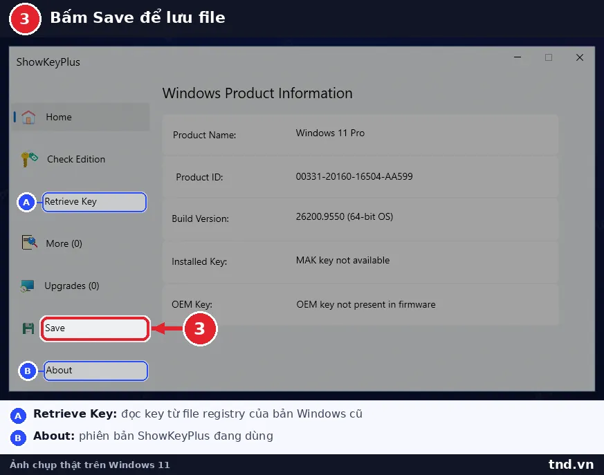Close the ShowKeyPlus window

(x=579, y=57)
